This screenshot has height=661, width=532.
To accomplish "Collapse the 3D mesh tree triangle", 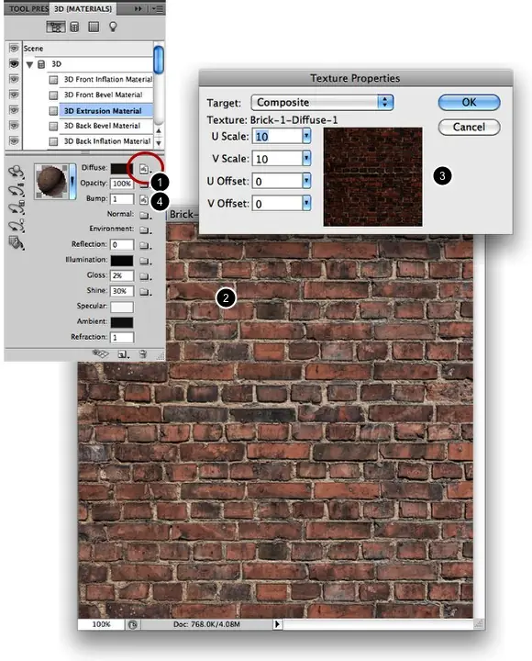I will [29, 64].
